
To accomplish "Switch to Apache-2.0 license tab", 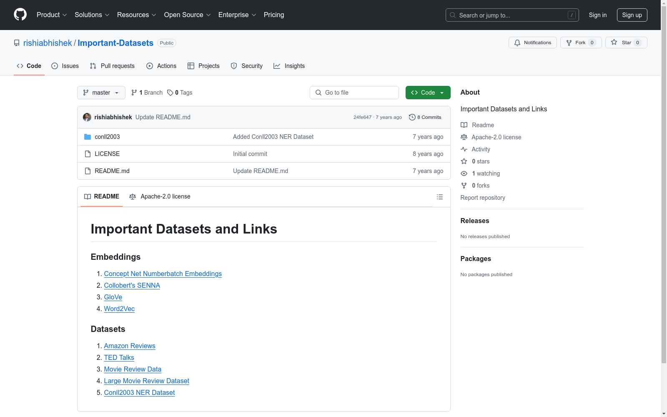I will (160, 196).
